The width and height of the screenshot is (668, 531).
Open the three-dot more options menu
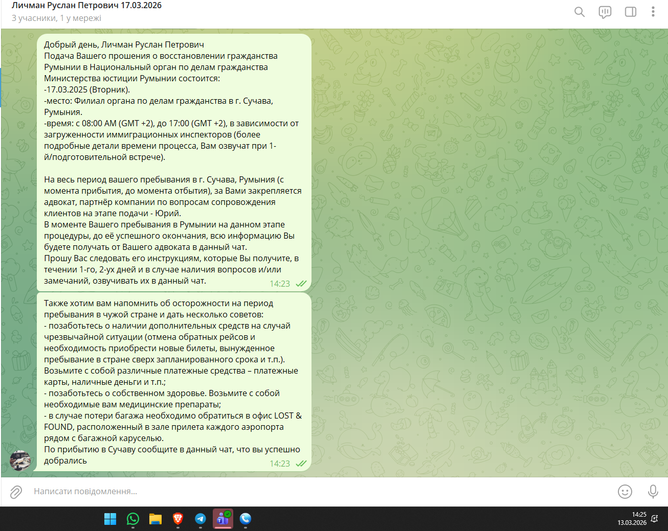tap(653, 12)
